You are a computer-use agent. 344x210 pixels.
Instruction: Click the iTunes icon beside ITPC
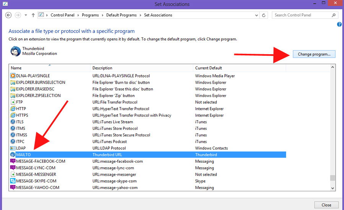(x=13, y=142)
